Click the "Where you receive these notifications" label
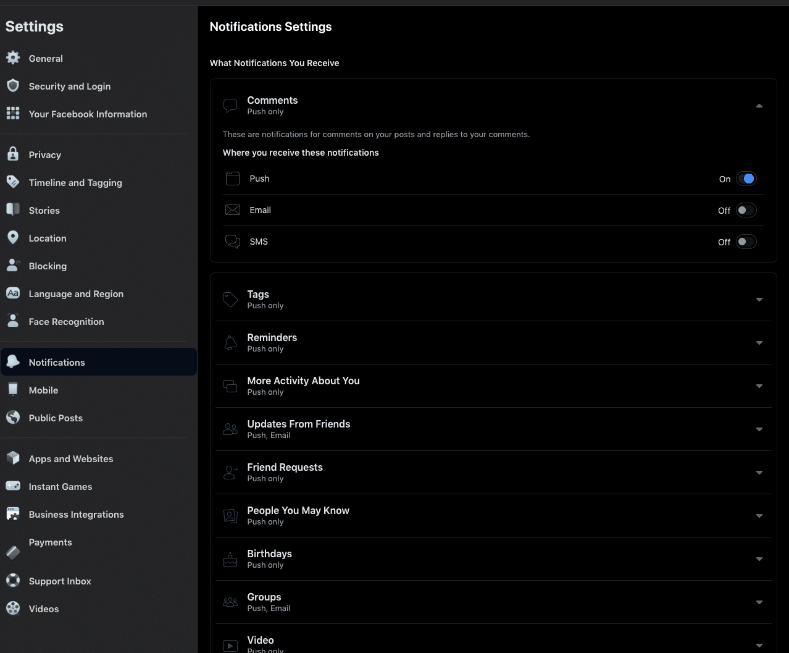The image size is (789, 653). (301, 153)
